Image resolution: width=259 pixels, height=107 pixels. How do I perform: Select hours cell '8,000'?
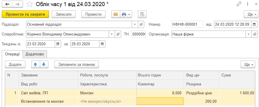click(160, 93)
